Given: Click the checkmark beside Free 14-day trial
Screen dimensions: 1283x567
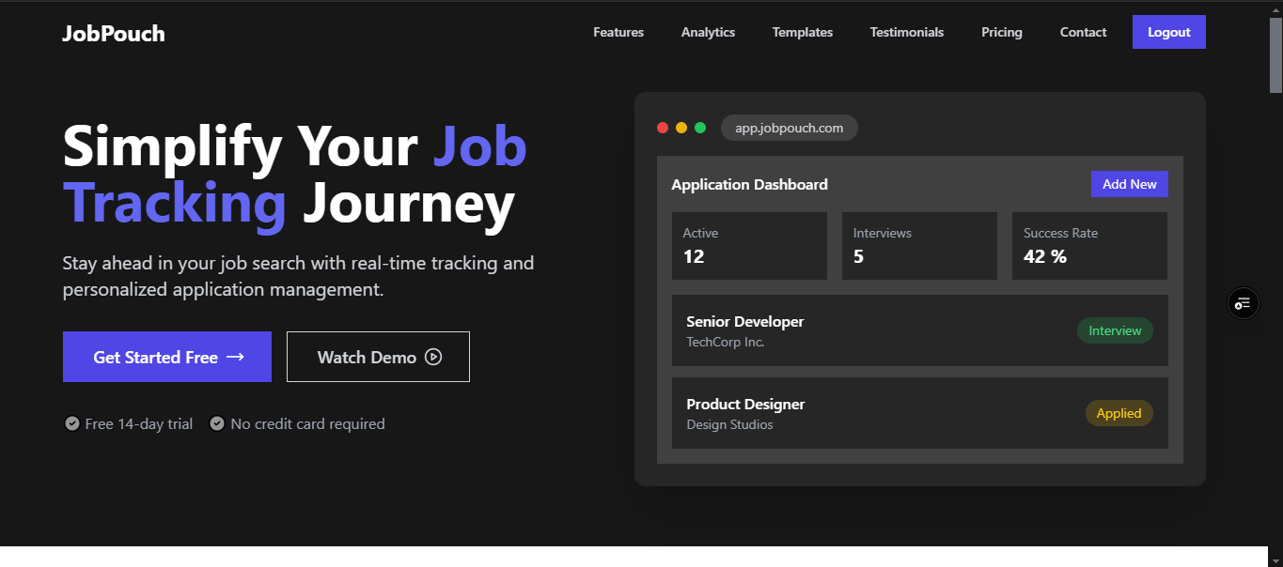Looking at the screenshot, I should 72,423.
